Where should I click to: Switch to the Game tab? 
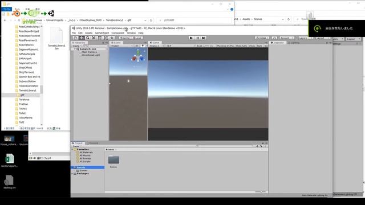coord(155,43)
